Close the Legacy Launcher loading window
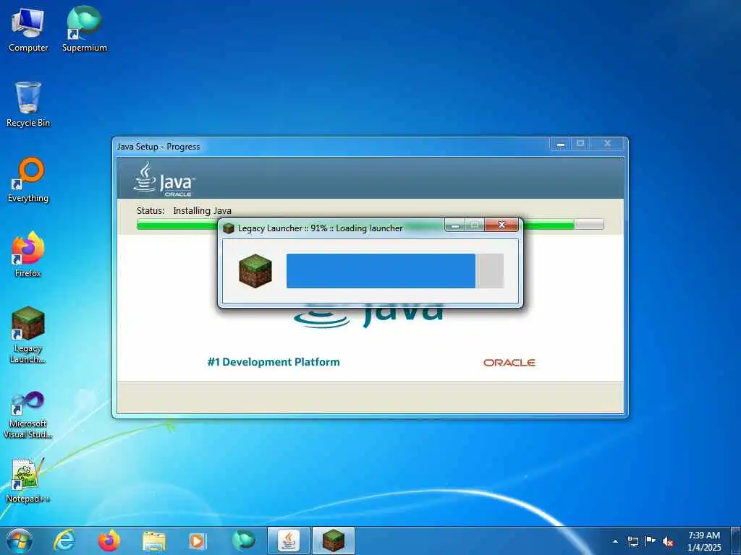The image size is (741, 555). pyautogui.click(x=501, y=225)
